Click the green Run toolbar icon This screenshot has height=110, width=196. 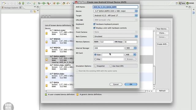coord(43,3)
